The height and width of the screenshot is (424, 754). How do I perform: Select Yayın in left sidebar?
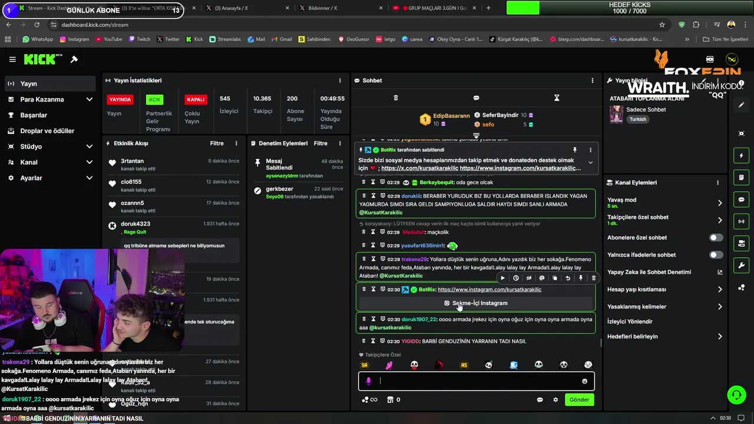49,84
